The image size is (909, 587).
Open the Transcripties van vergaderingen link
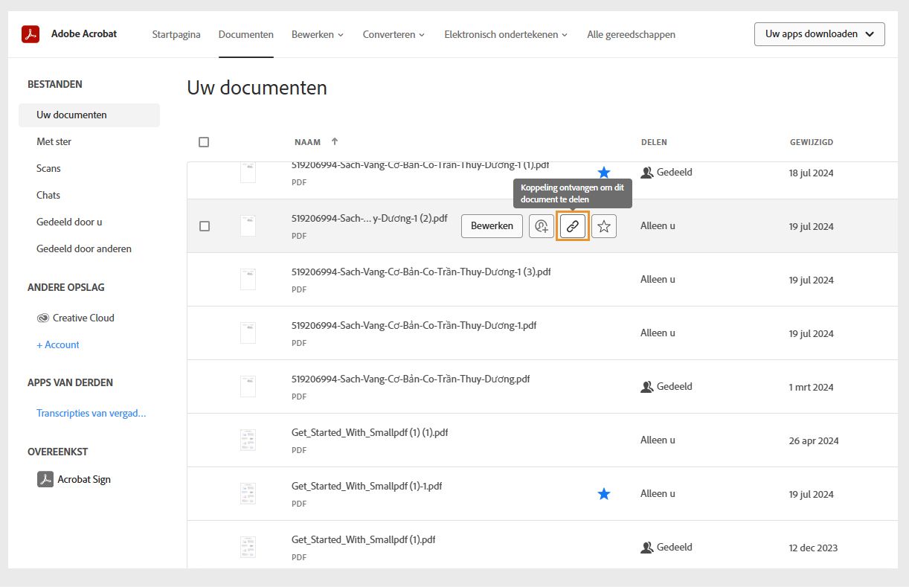[x=91, y=412]
